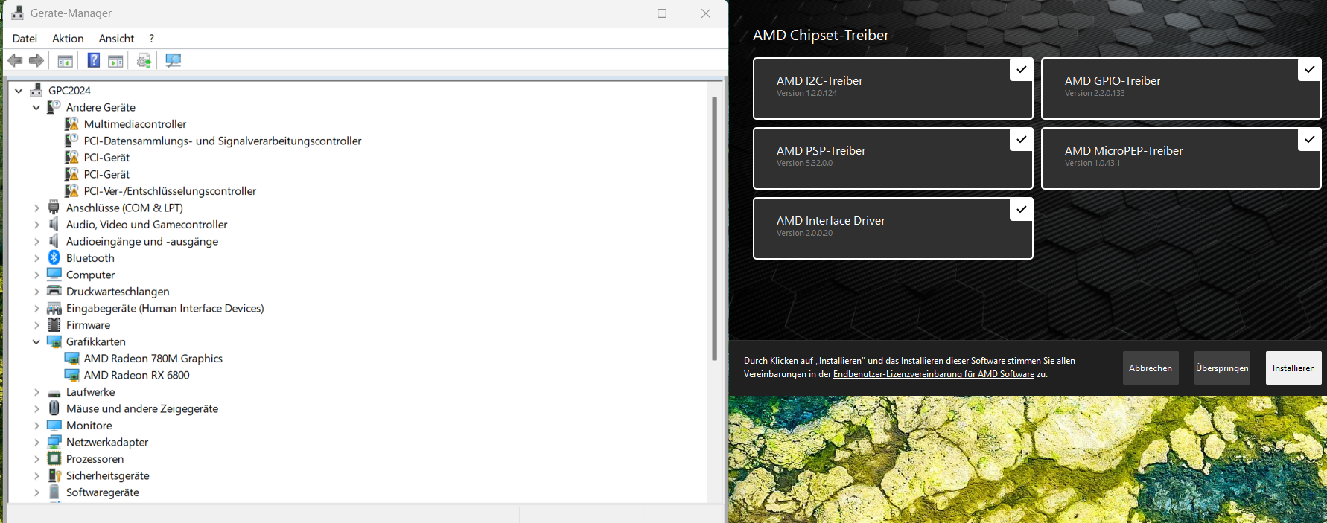Expand the Eingabegeräte (Human Interface Devices) category

(36, 308)
